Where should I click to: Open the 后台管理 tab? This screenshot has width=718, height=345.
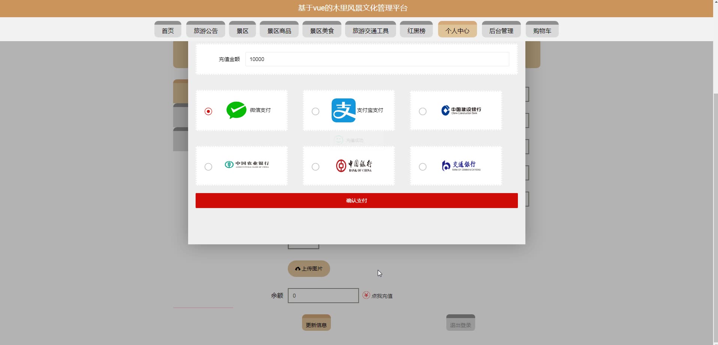pyautogui.click(x=501, y=30)
